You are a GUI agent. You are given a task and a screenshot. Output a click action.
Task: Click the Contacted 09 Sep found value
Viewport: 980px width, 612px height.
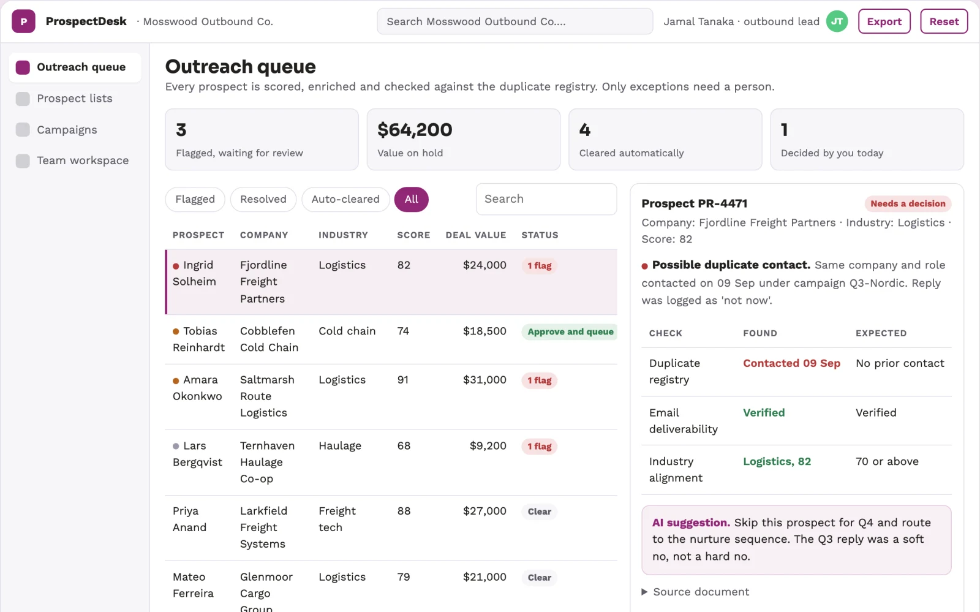(x=791, y=363)
